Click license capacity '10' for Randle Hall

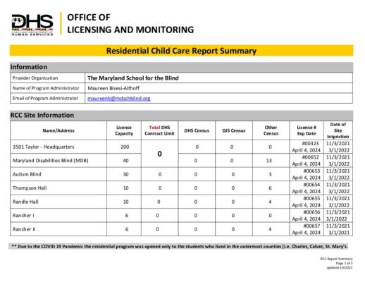(126, 202)
